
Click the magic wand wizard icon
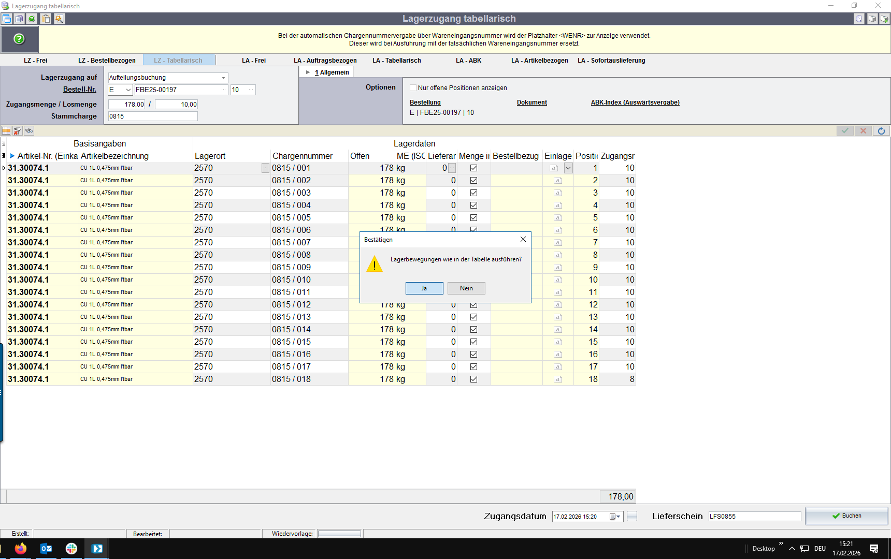point(60,19)
